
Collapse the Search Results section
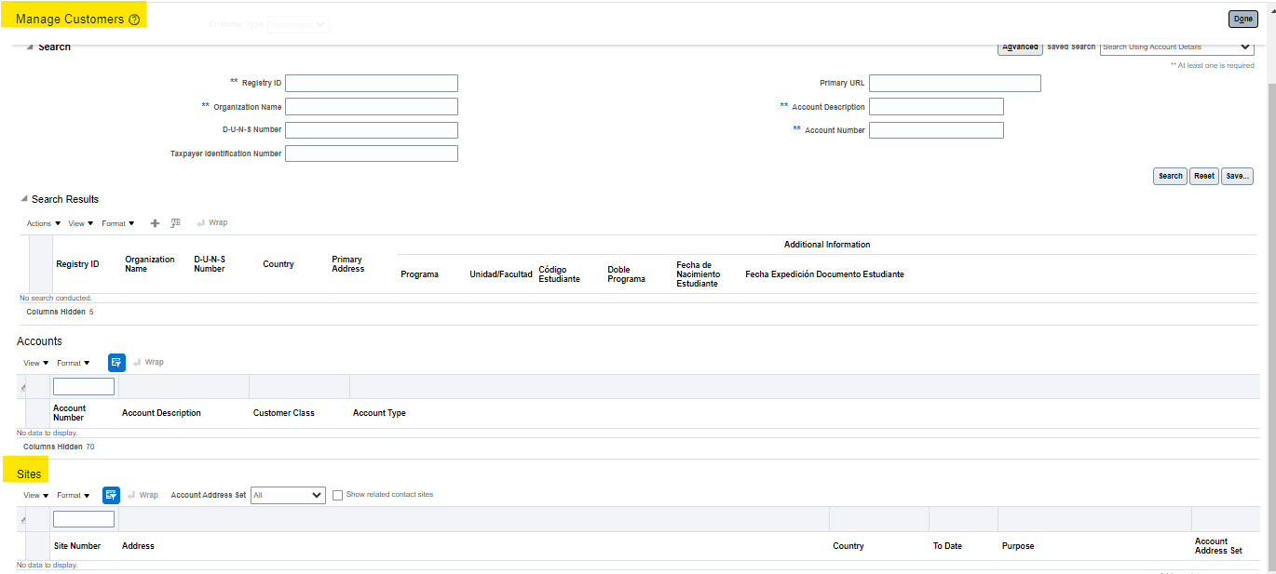coord(24,199)
